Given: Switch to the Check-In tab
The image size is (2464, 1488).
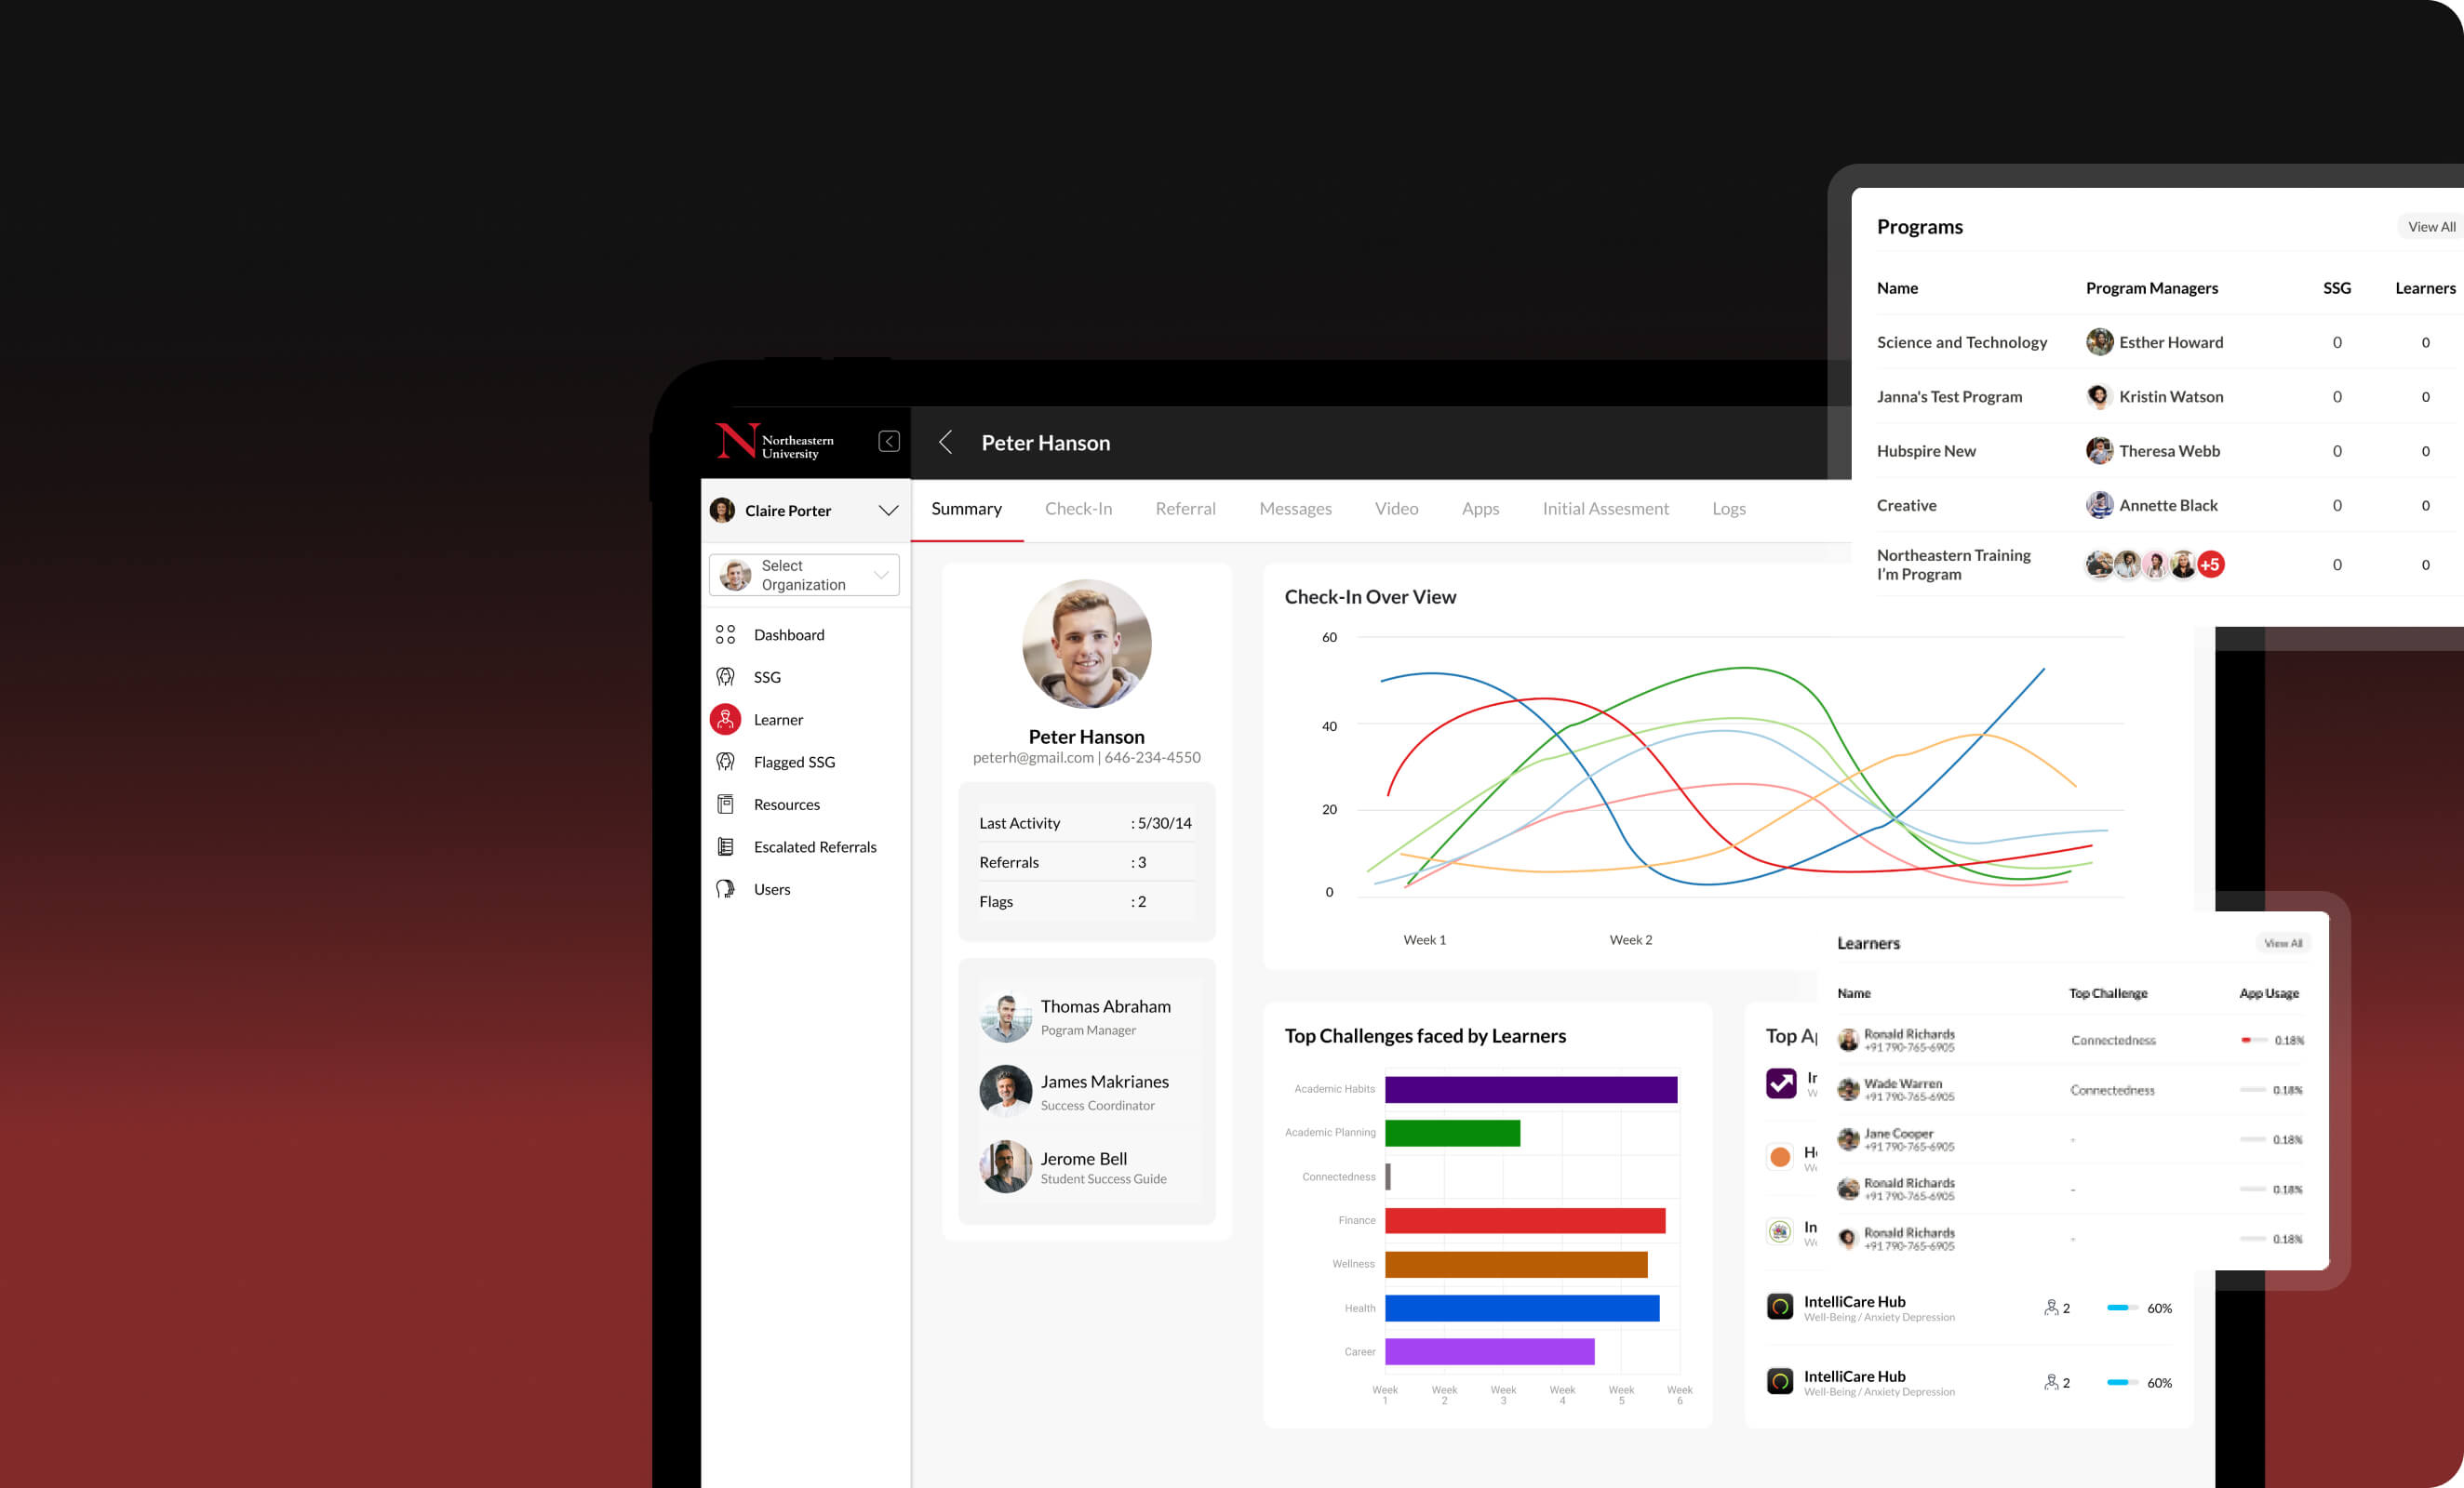Looking at the screenshot, I should pos(1078,509).
